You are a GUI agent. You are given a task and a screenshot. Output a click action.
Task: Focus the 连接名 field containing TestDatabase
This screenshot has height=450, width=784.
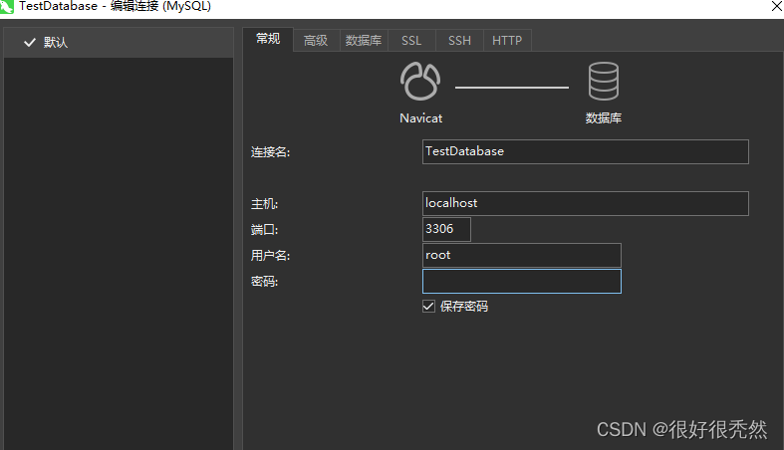coord(586,152)
